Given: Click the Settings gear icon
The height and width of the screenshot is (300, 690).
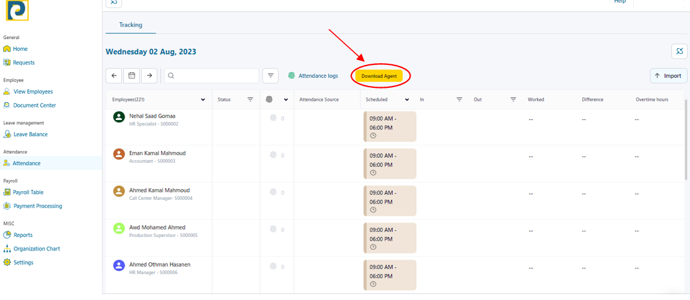Looking at the screenshot, I should (x=7, y=263).
